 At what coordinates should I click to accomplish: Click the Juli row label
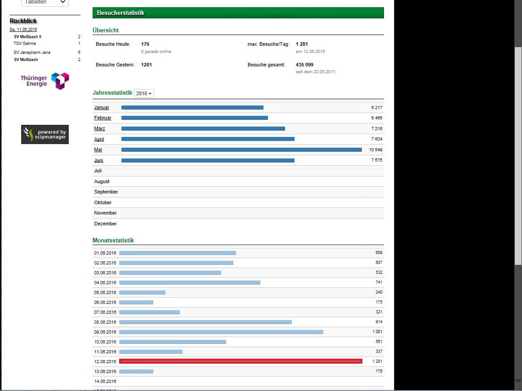click(x=98, y=171)
